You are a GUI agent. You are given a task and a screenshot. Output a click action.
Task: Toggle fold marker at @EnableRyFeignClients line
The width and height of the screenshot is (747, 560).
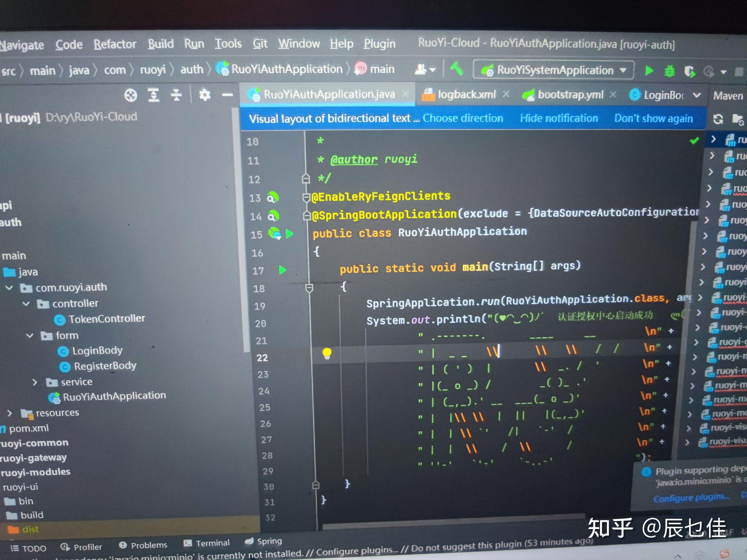click(x=306, y=197)
